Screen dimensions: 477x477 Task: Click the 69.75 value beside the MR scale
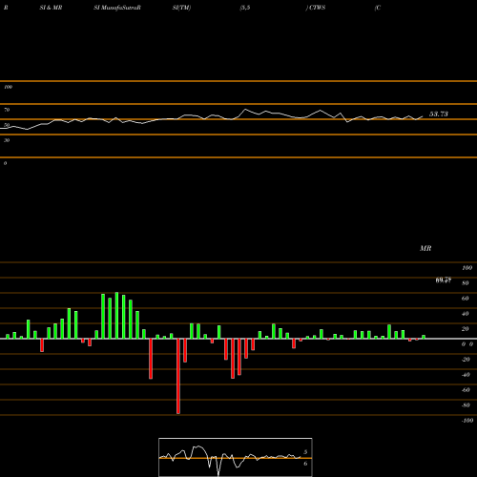[444, 280]
